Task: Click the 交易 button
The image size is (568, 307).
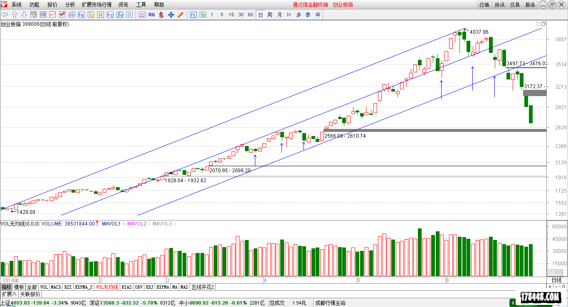Action: pyautogui.click(x=515, y=5)
